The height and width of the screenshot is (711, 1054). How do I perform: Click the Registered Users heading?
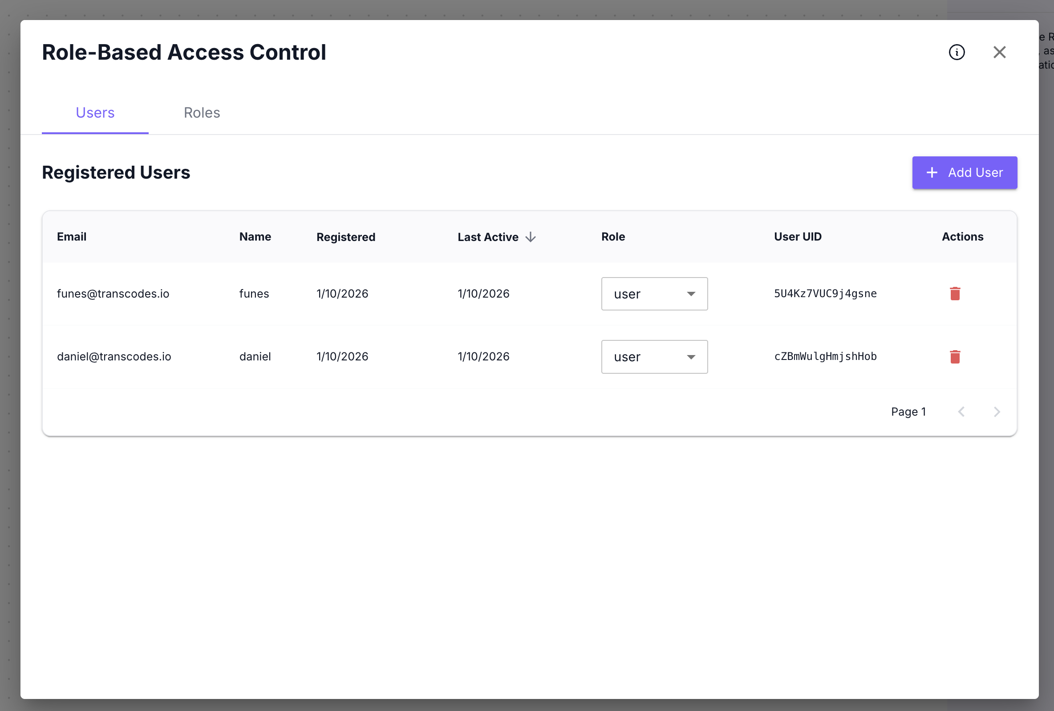[116, 172]
